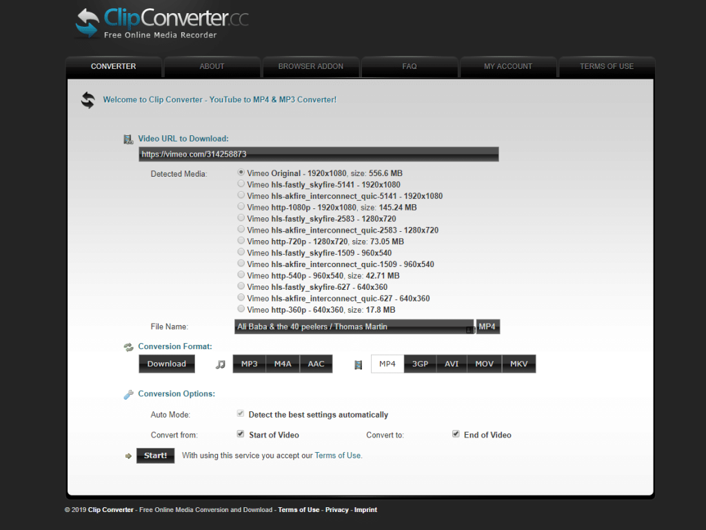Click the footer Clip Converter link

click(111, 510)
